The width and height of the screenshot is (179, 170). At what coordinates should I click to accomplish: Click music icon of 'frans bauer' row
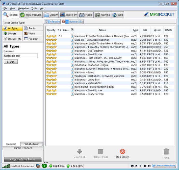click(x=72, y=87)
